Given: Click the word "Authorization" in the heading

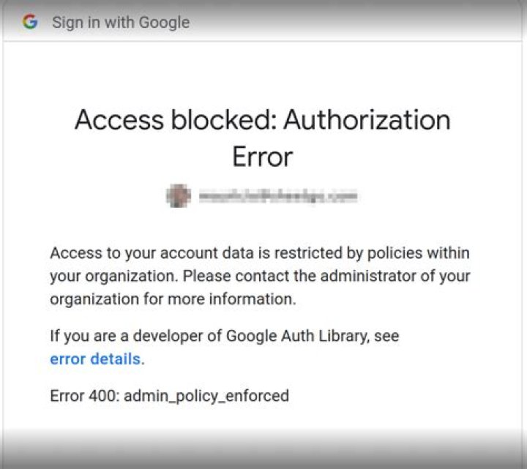Looking at the screenshot, I should (x=367, y=120).
